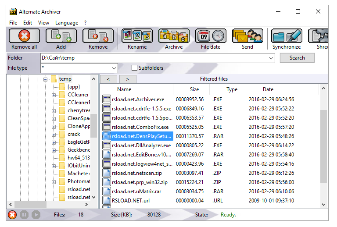Click the CCleaner folder icon in tree
Image resolution: width=337 pixels, height=227 pixels.
[x=62, y=95]
